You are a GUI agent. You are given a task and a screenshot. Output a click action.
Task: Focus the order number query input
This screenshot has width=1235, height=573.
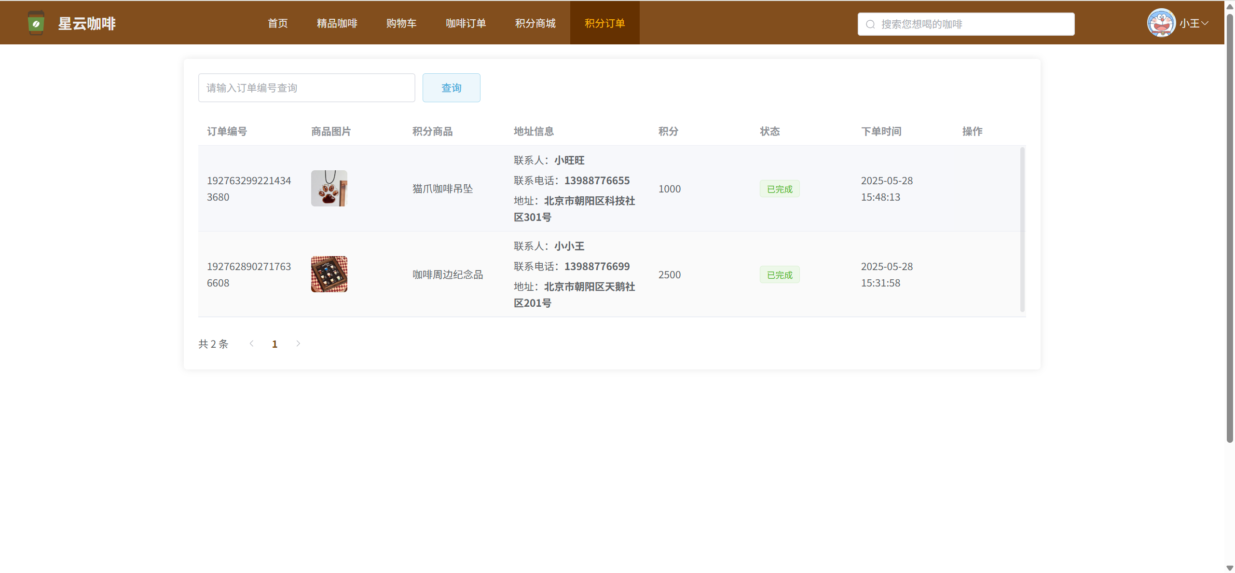[306, 88]
